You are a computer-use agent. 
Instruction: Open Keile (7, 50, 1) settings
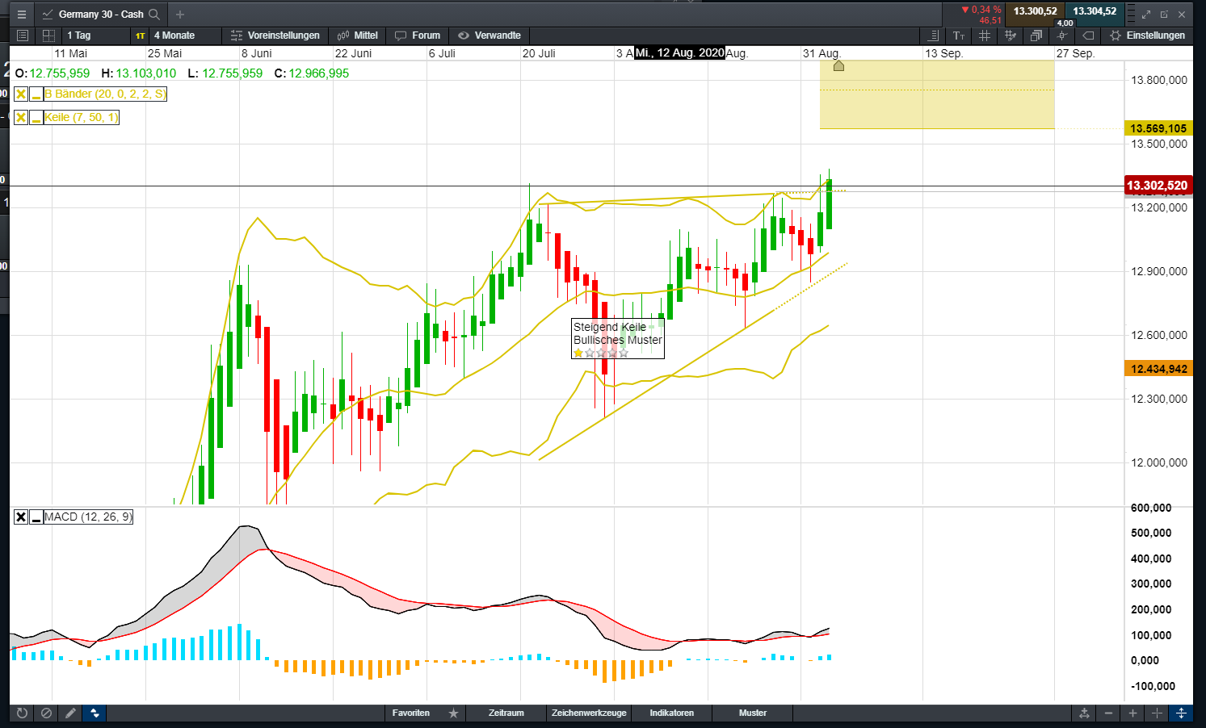coord(82,117)
